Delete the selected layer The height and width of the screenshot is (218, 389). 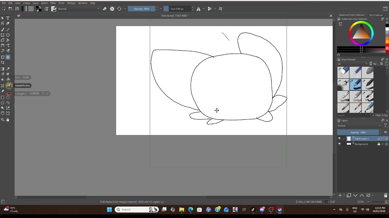pos(386,196)
